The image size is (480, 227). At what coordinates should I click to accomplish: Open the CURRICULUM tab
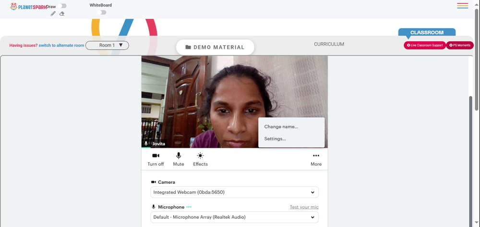[329, 44]
